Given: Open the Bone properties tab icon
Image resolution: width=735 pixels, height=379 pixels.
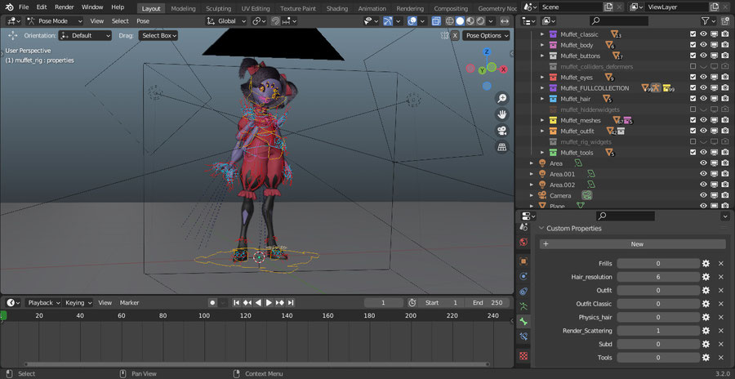Looking at the screenshot, I should pos(523,322).
